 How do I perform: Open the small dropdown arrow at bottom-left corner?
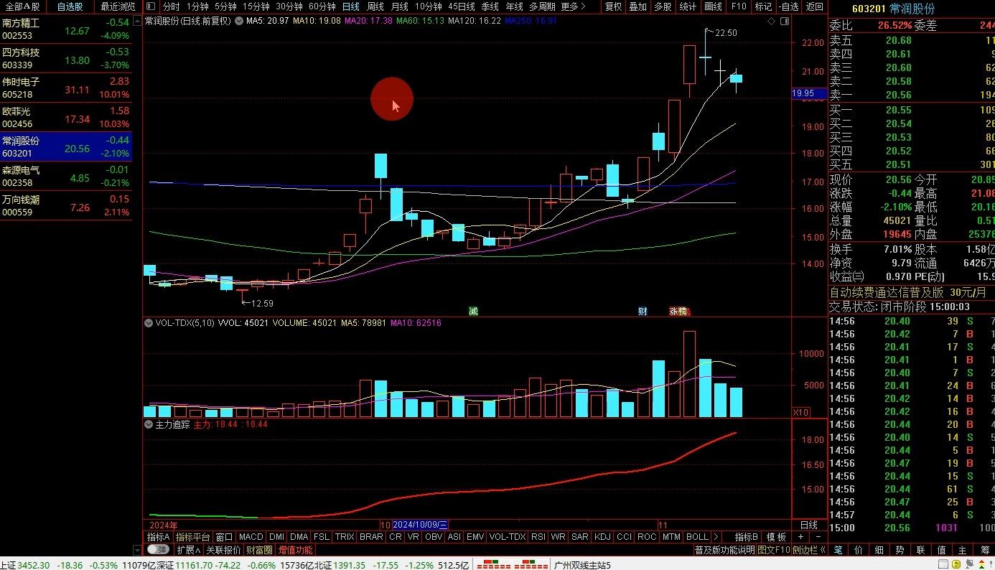pos(138,550)
